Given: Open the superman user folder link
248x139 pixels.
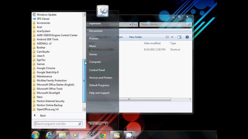Looking at the screenshot, I should click(95, 23).
